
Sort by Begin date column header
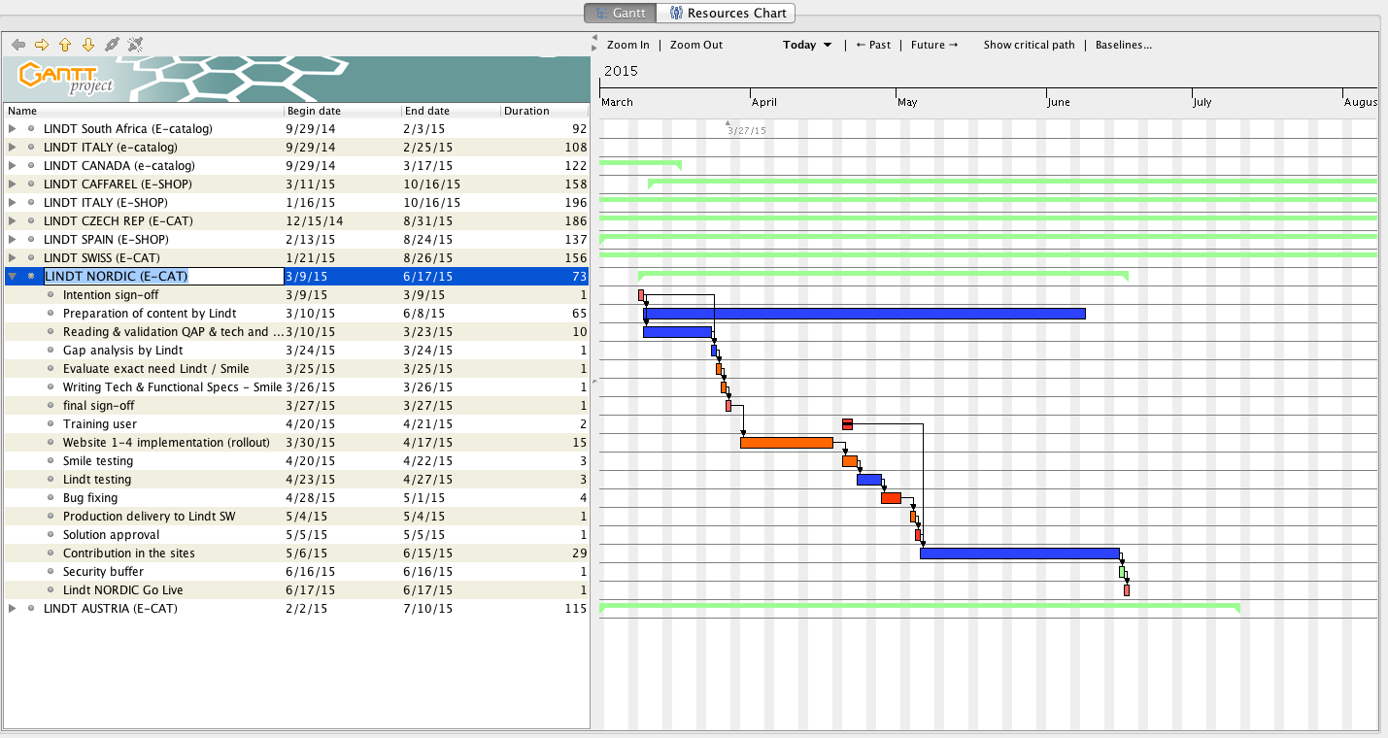343,111
